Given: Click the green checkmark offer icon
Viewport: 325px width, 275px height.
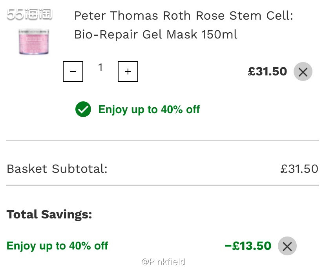Looking at the screenshot, I should [83, 109].
